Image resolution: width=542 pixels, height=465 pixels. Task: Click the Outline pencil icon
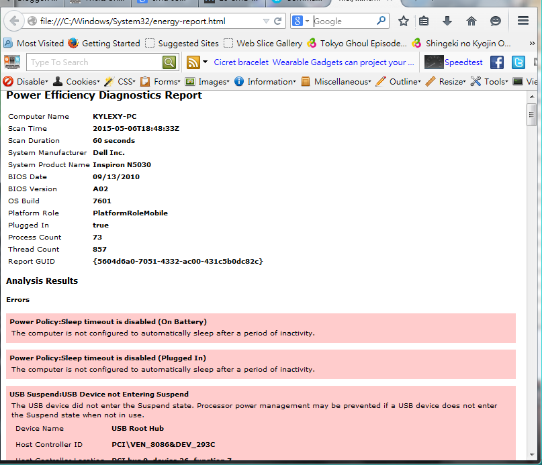pos(381,82)
